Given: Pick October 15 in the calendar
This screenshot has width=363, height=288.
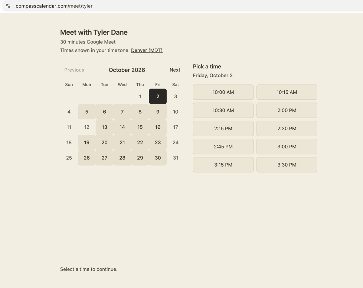Looking at the screenshot, I should point(140,127).
